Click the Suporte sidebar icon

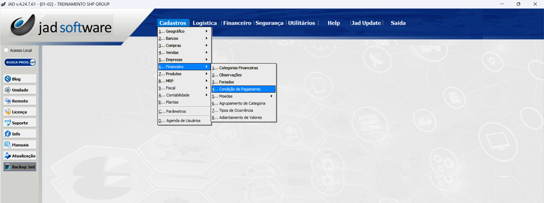tap(8, 123)
